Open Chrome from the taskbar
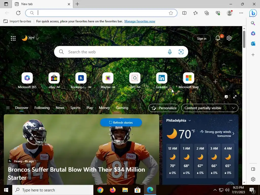The image size is (260, 195). (x=100, y=190)
